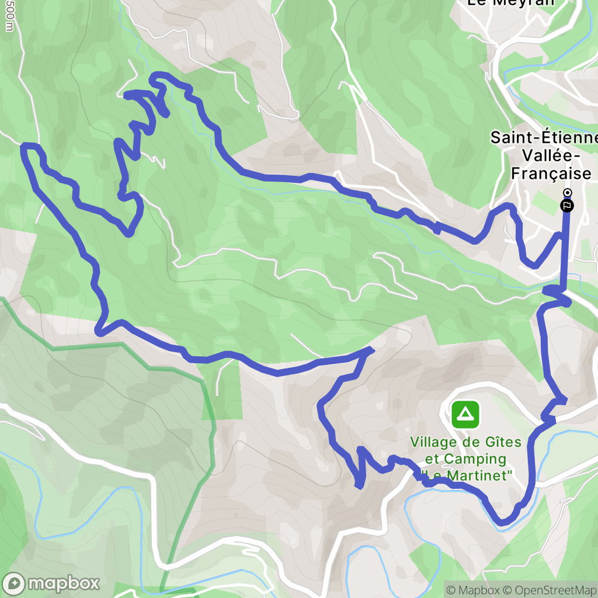Click the word Mapbox in the logo
This screenshot has width=598, height=598.
pyautogui.click(x=64, y=584)
